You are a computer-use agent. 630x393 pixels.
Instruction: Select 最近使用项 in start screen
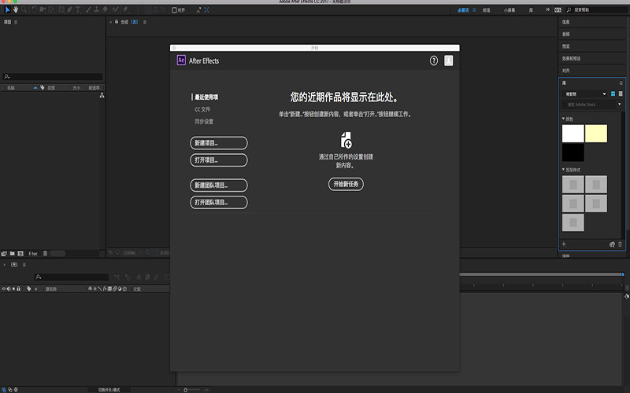tap(206, 97)
